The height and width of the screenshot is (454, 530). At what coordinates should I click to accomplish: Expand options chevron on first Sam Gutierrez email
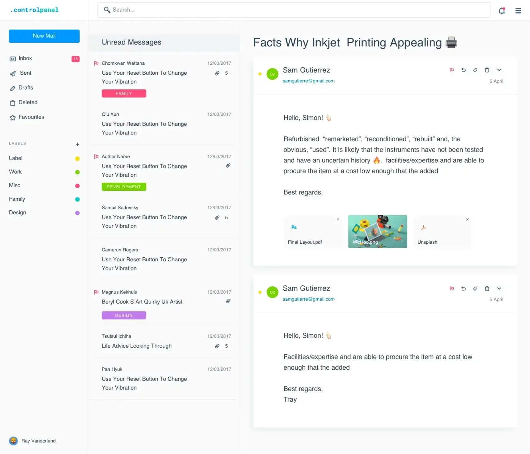499,70
